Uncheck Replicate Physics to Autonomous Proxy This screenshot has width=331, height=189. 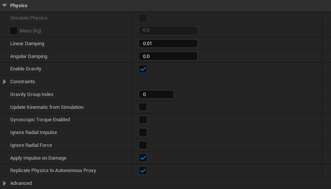point(143,171)
